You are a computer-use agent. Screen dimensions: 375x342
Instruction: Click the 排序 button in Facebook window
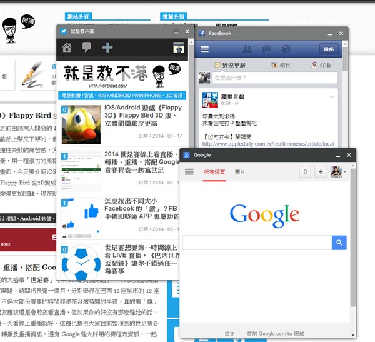coord(329,49)
